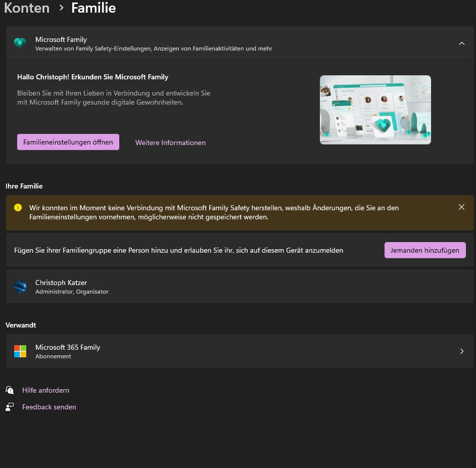Click the Microsoft 365 logo icon
Image resolution: width=476 pixels, height=468 pixels.
tap(20, 351)
